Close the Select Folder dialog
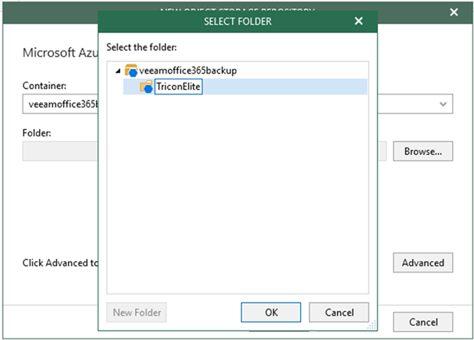 [359, 21]
